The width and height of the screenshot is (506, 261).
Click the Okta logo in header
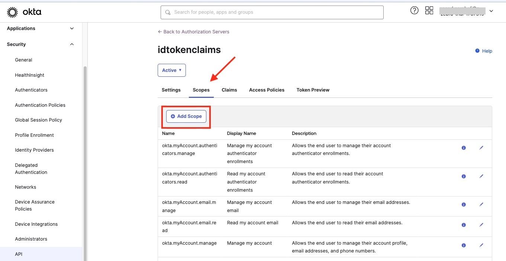(24, 12)
